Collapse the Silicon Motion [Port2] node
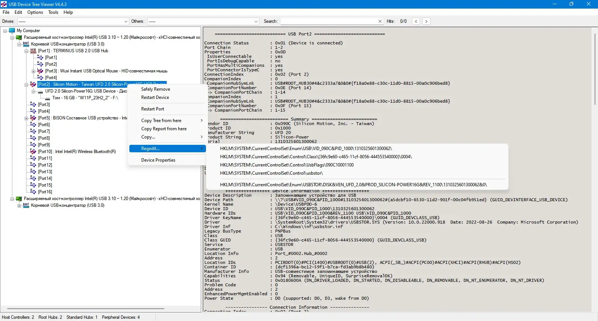 pos(27,84)
